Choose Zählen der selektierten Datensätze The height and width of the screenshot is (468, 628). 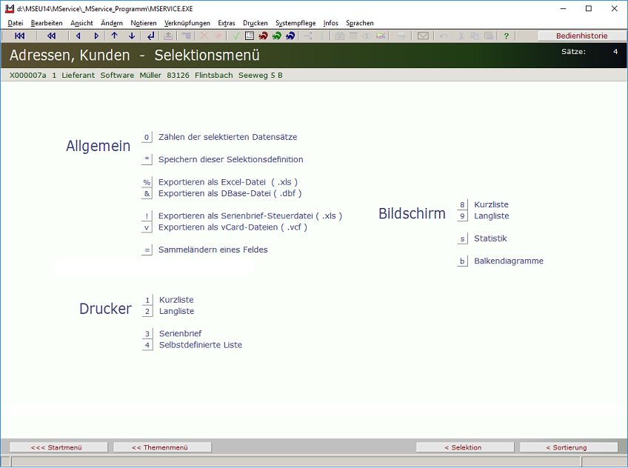pos(227,137)
